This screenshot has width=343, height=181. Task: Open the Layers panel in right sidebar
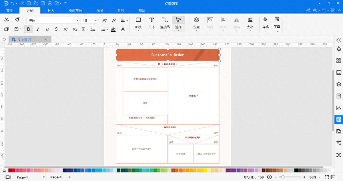tap(339, 84)
